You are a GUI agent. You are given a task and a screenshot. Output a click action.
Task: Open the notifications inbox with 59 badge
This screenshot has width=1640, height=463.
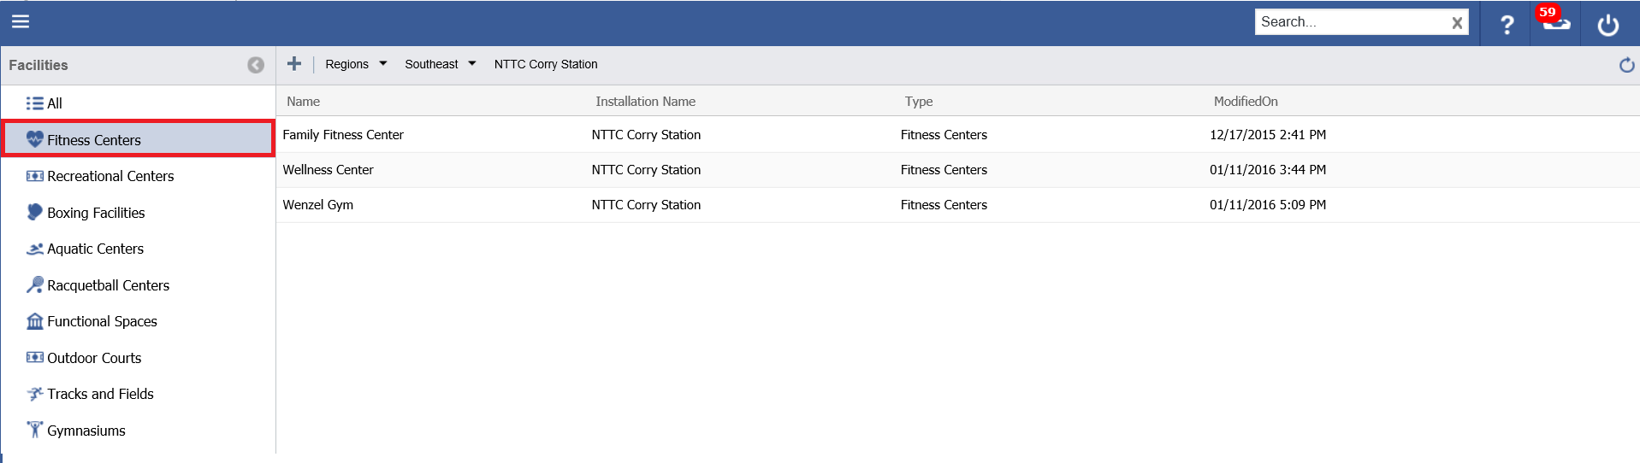[x=1555, y=22]
